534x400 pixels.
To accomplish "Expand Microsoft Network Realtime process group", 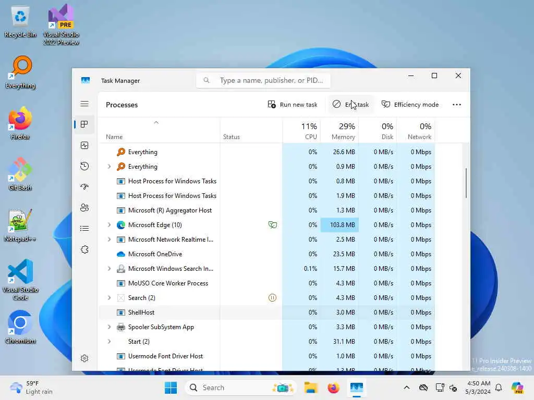I will pos(109,240).
